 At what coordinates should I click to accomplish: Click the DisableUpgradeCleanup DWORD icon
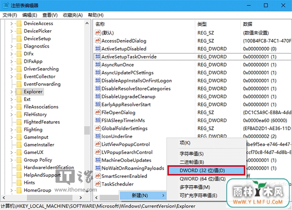coord(98,96)
